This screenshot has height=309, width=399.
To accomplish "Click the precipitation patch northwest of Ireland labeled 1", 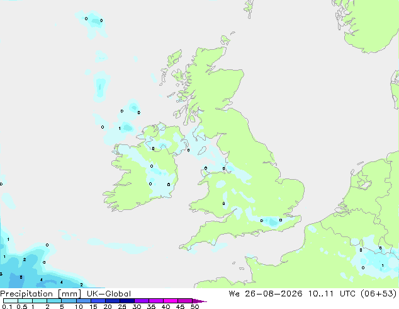I will pos(126,127).
